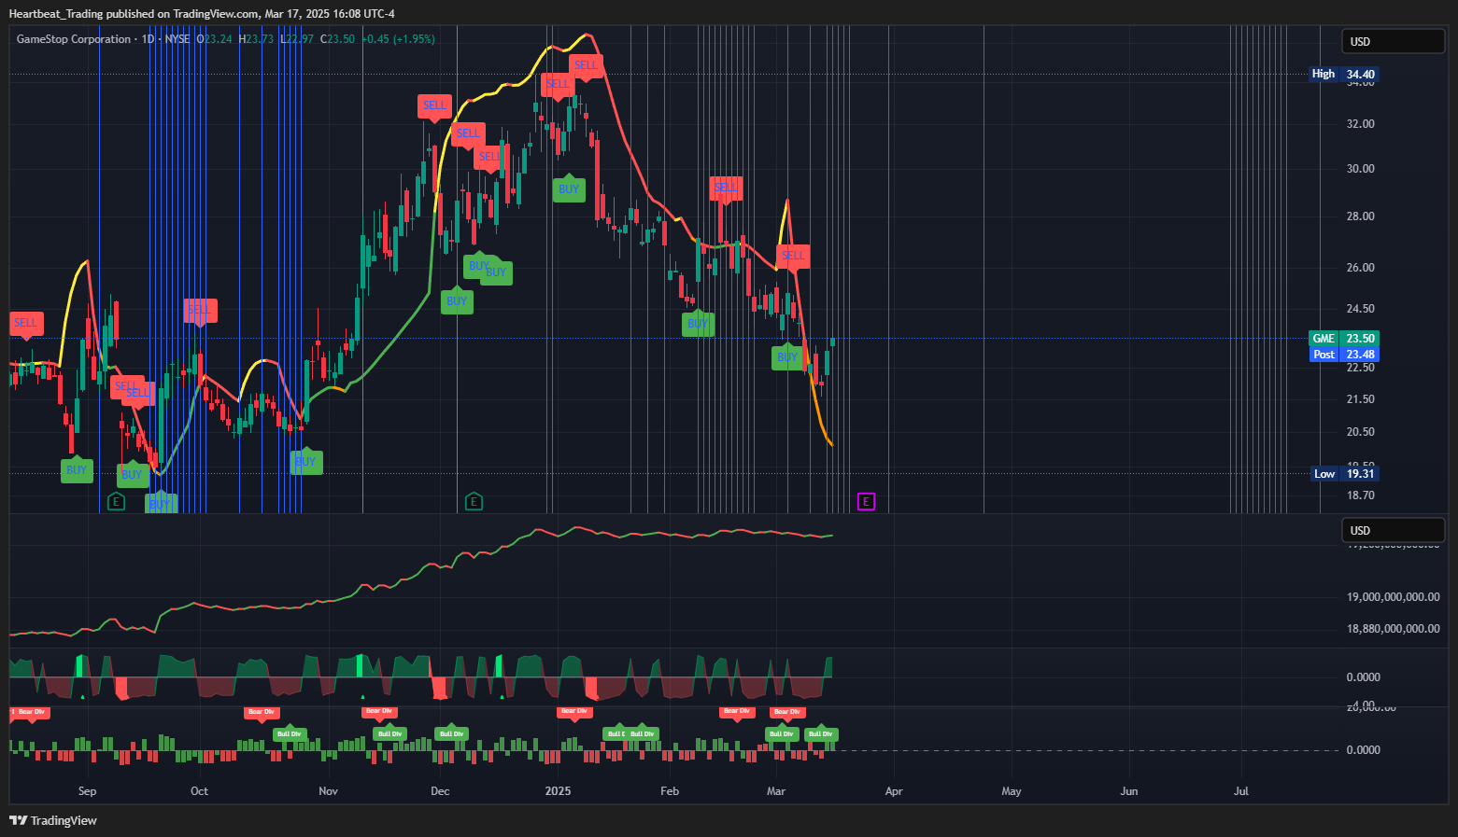The height and width of the screenshot is (837, 1458).
Task: Click the Bear Div label above January 2025
Action: click(574, 712)
